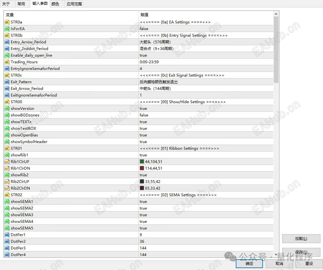323x270 pixels.
Task: Click the color icon beside Rib1ClrDN
Action: (x=7, y=168)
